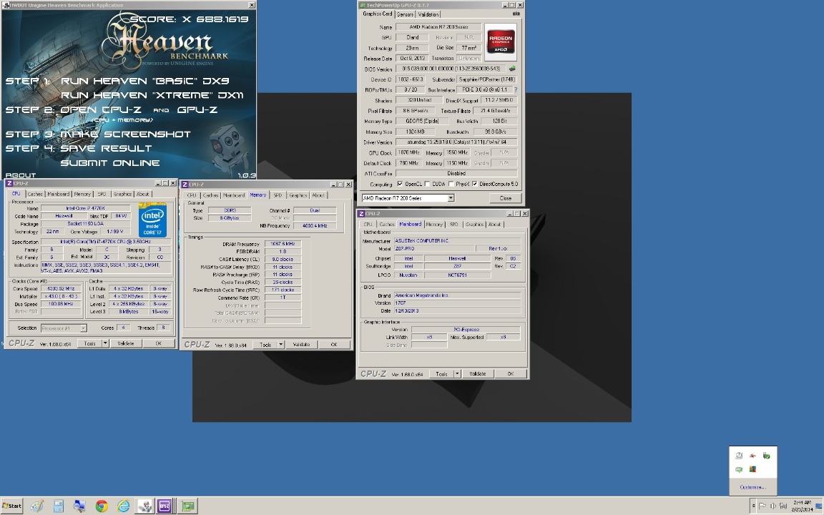Open SPD tab in the Memory-tab CPU-Z window

coord(278,195)
